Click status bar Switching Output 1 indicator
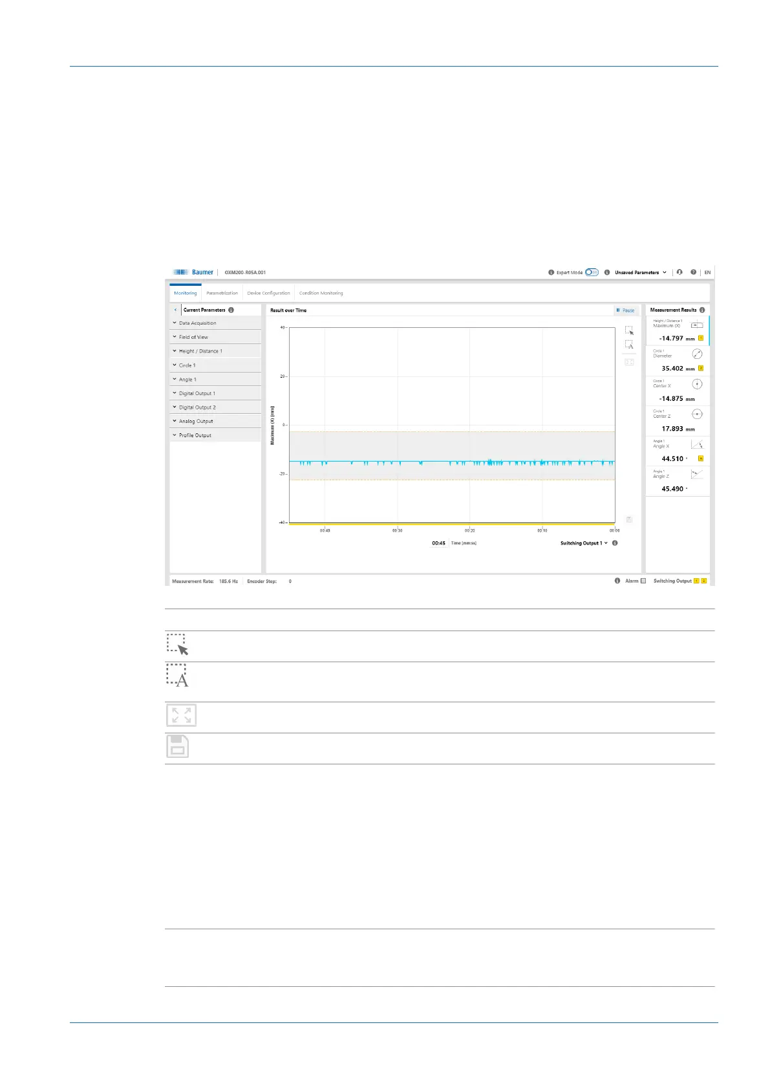The height and width of the screenshot is (1089, 770). pos(696,581)
